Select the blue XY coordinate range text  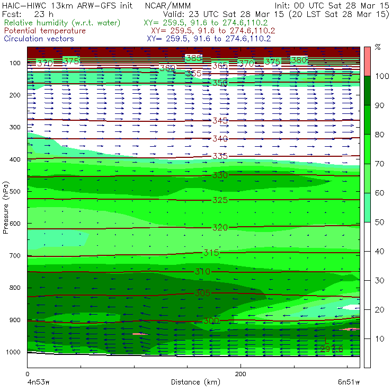click(209, 39)
